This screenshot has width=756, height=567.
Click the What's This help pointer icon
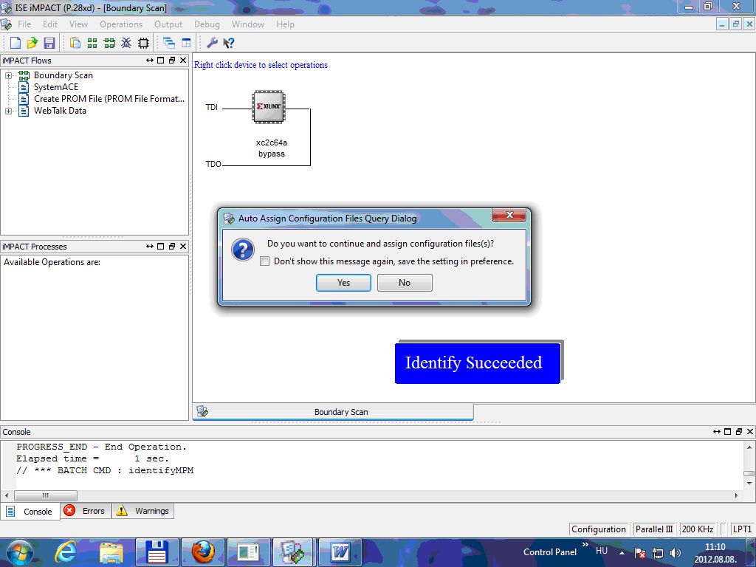click(x=229, y=43)
